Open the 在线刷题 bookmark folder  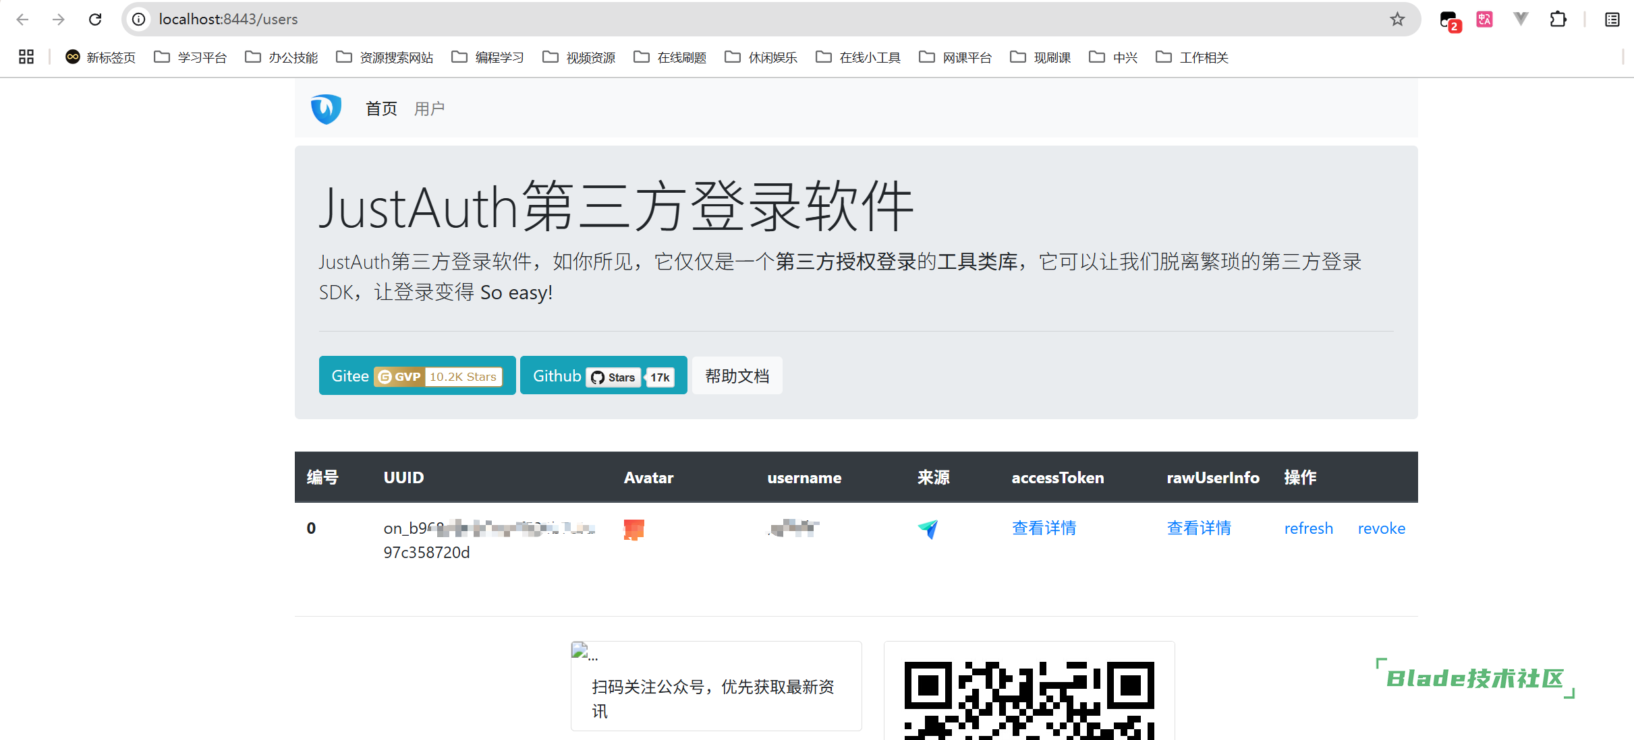coord(670,57)
